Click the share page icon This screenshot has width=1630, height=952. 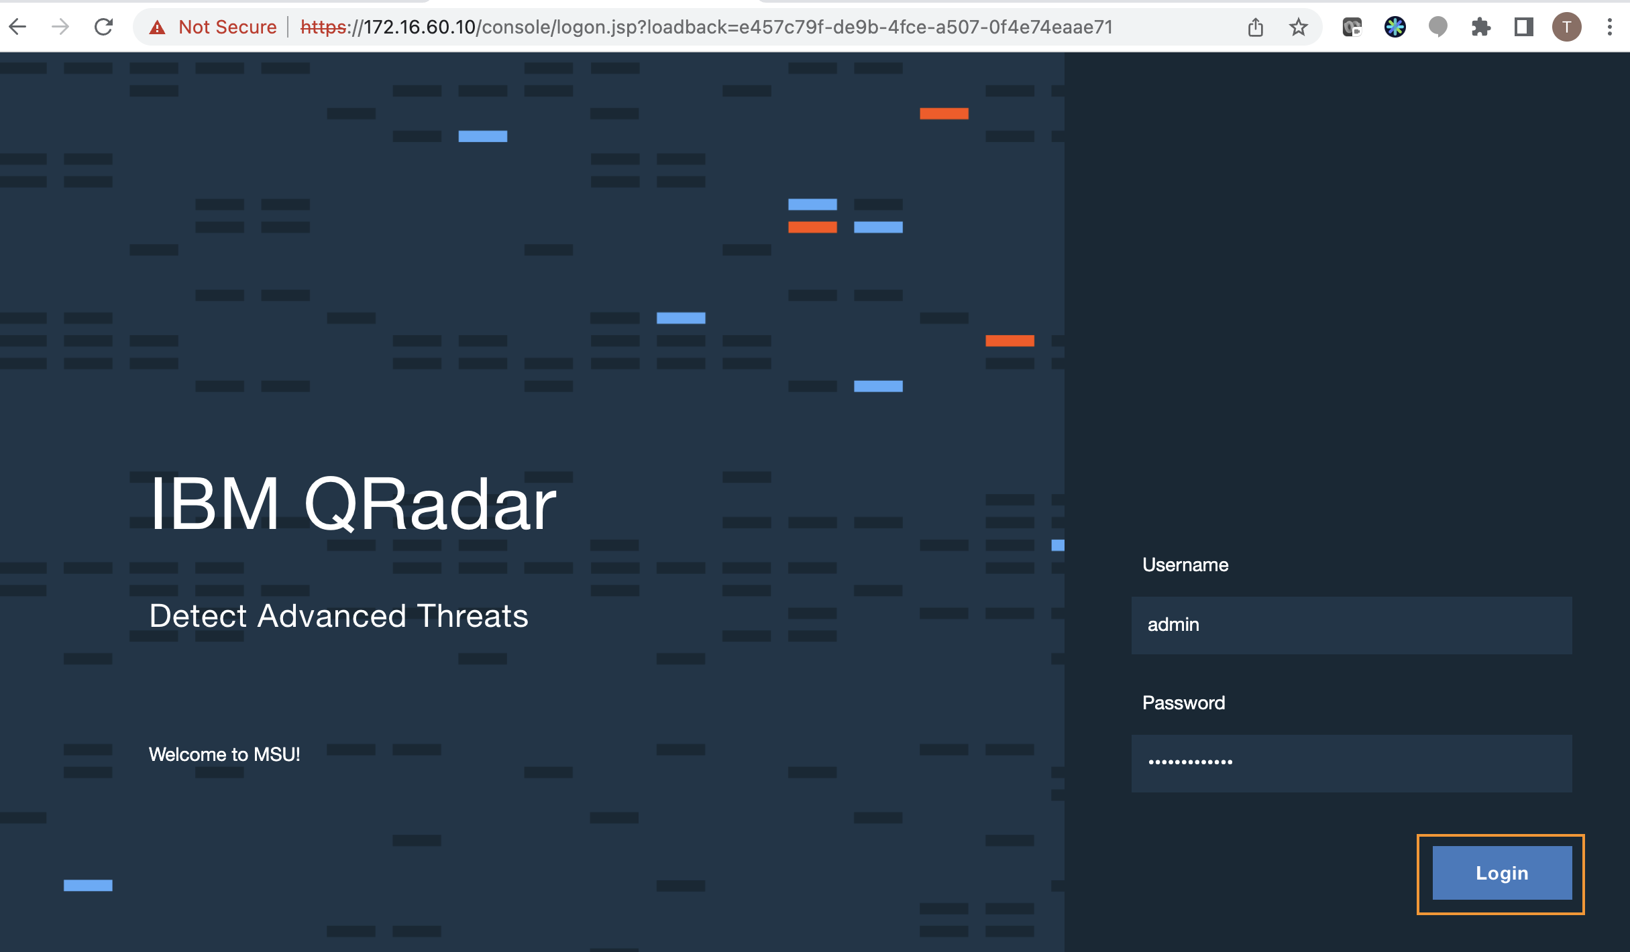(1255, 27)
